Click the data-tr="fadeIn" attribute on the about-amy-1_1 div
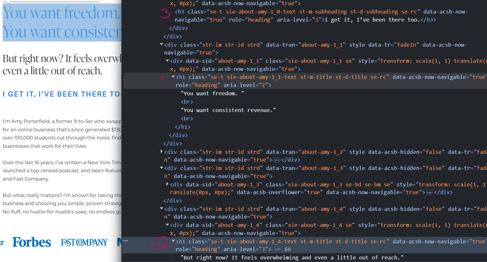487x262 pixels. point(394,45)
